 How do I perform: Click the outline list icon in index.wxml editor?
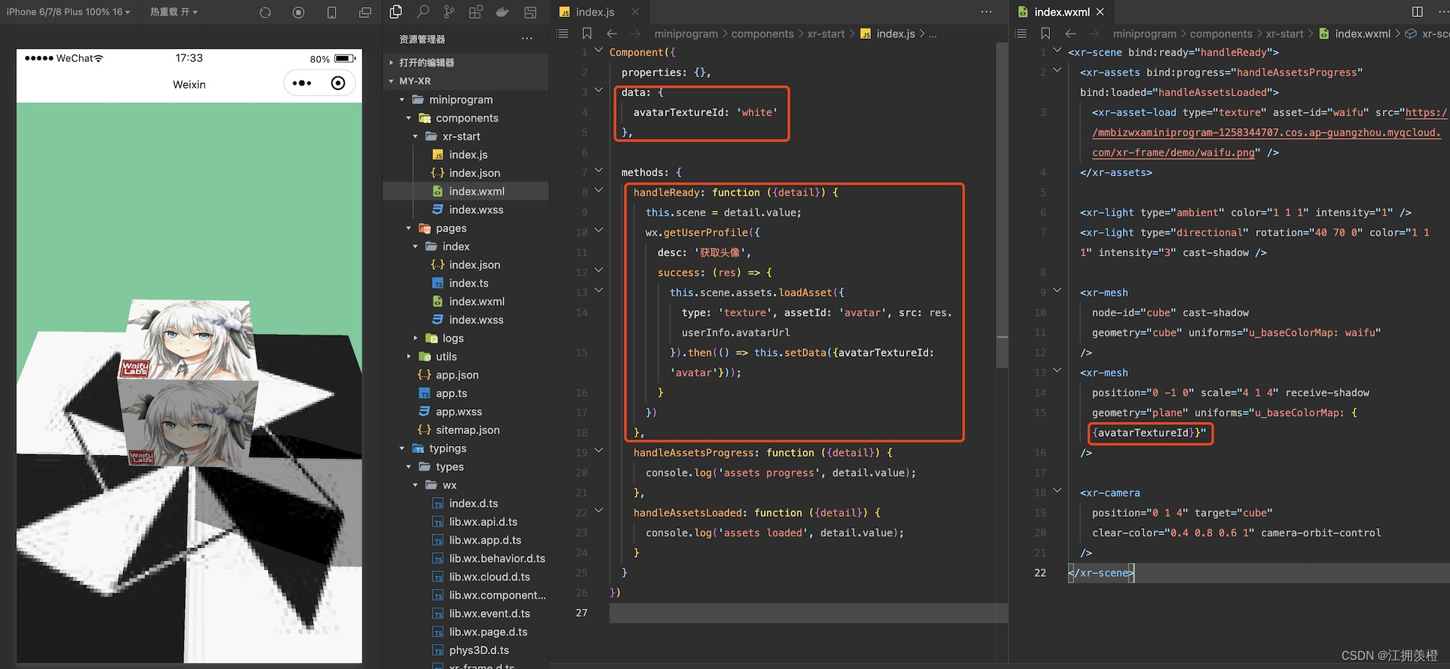coord(1021,33)
